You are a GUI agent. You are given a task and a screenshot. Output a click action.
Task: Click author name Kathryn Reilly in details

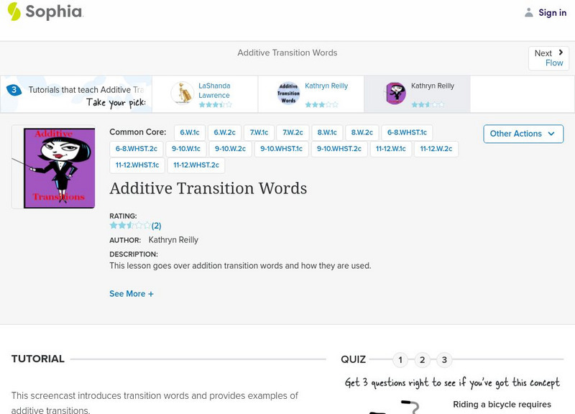[173, 240]
